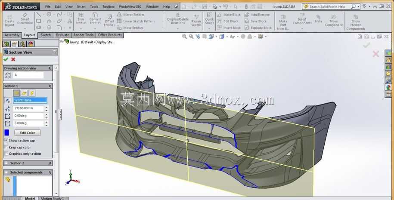394x200 pixels.
Task: Click the blue section color swatch
Action: pos(7,132)
